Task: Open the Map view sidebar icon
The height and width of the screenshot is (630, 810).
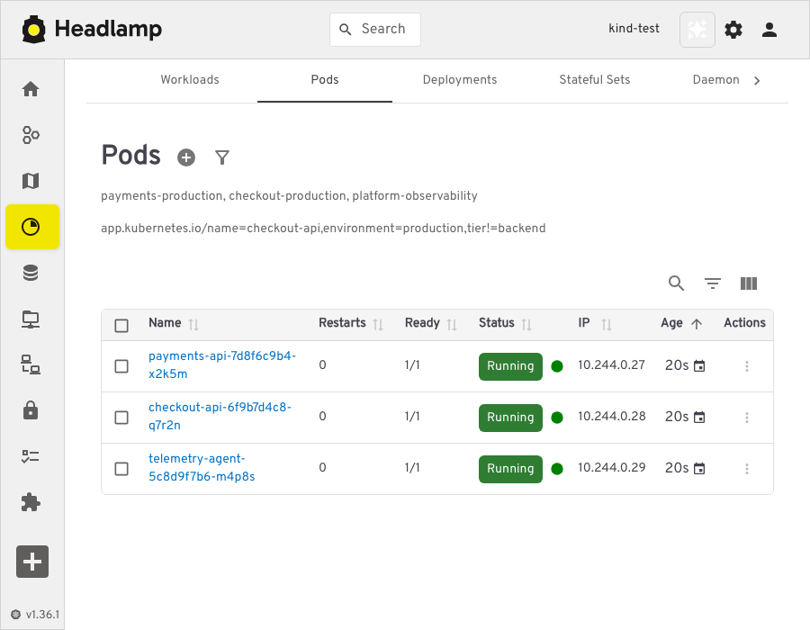Action: (x=31, y=181)
